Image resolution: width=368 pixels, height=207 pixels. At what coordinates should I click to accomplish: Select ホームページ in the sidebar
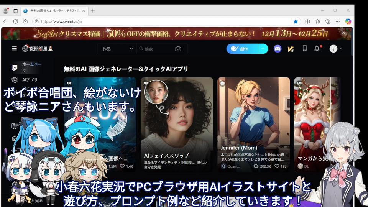(32, 67)
